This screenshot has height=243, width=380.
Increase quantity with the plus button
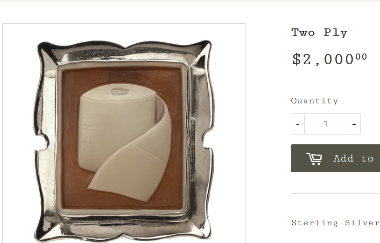tap(354, 124)
